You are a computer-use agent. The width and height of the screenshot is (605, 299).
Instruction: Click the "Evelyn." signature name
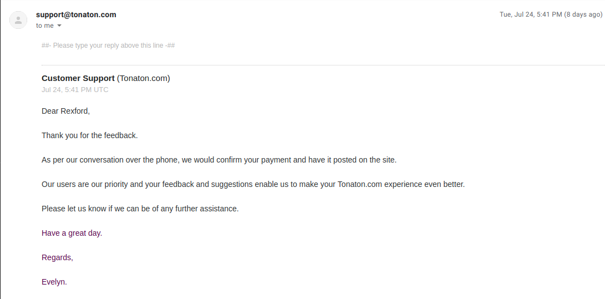[54, 282]
